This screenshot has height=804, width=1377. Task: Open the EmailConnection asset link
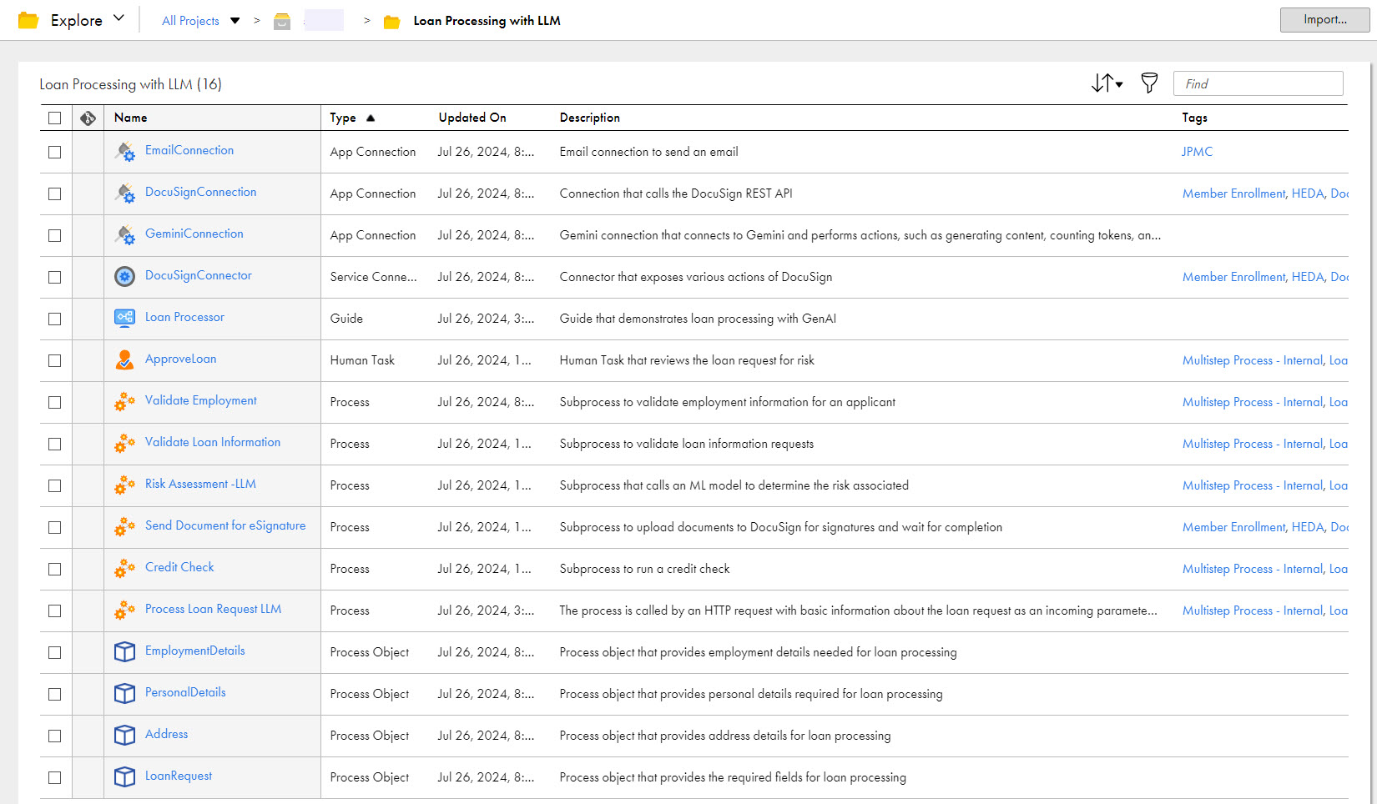click(x=189, y=150)
